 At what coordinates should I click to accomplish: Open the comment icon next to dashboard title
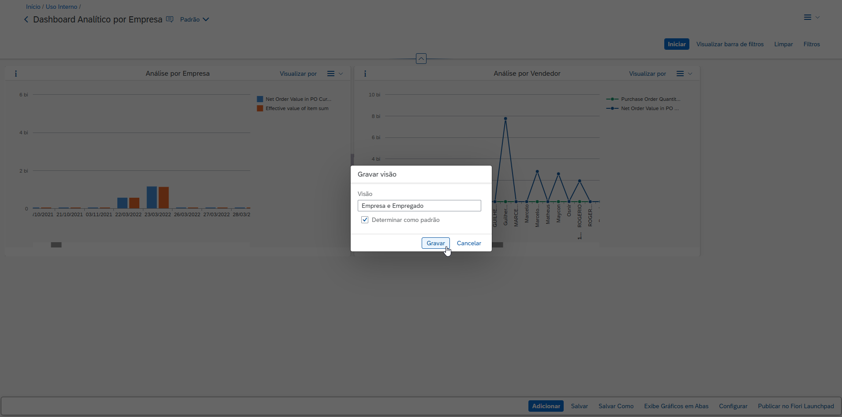pyautogui.click(x=169, y=19)
